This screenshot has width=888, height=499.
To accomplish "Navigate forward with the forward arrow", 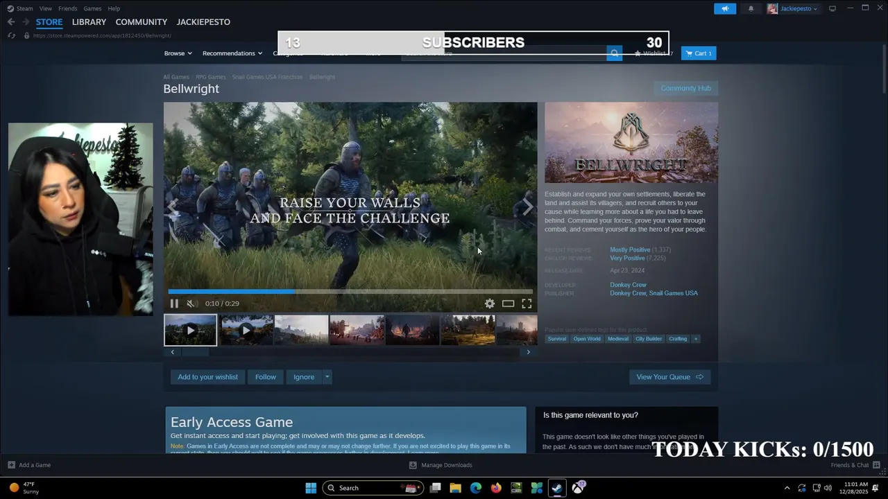I will coord(26,22).
